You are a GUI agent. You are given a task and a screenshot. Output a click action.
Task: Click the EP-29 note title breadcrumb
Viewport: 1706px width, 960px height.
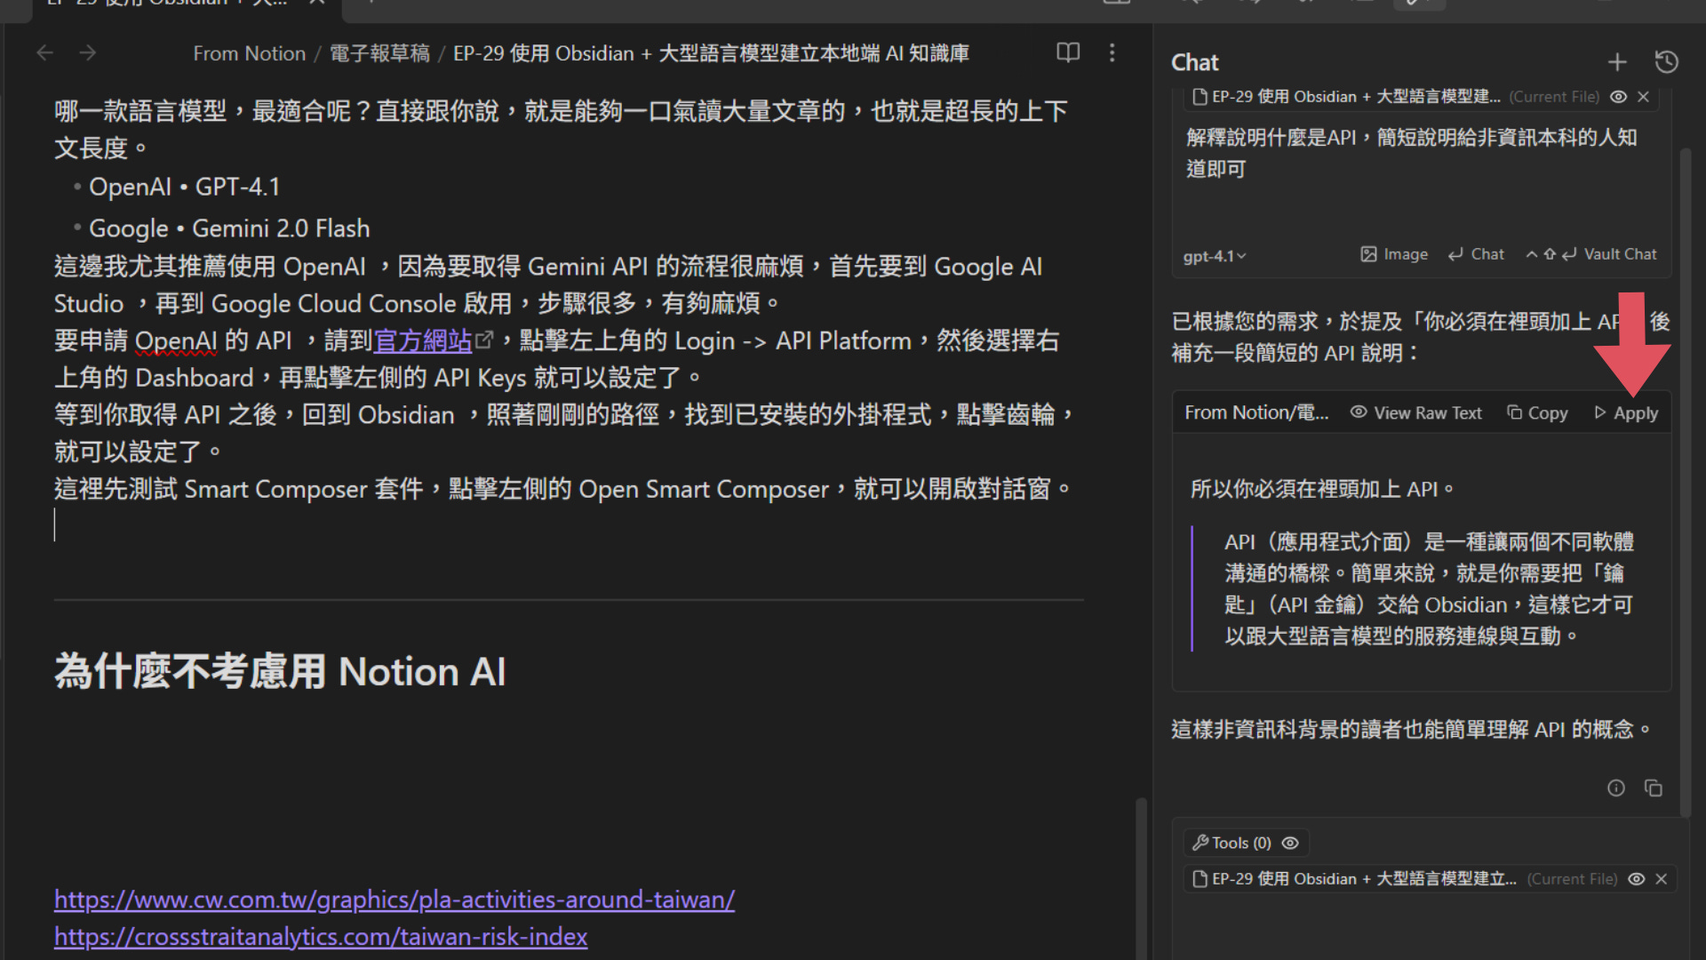(711, 53)
